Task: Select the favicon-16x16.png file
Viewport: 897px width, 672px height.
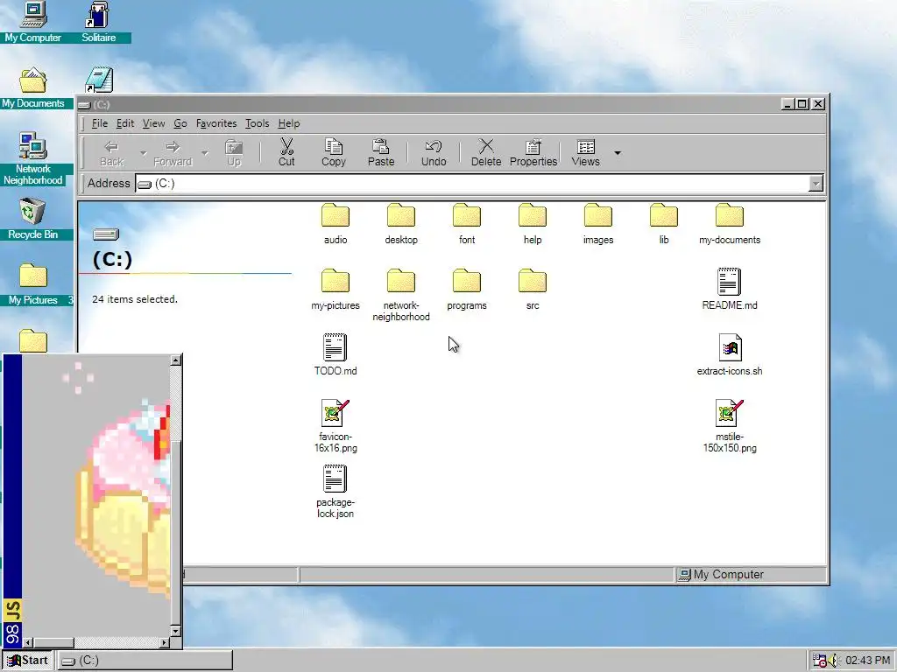Action: (335, 426)
